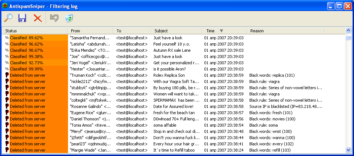Sort by the From column header

(x=90, y=31)
